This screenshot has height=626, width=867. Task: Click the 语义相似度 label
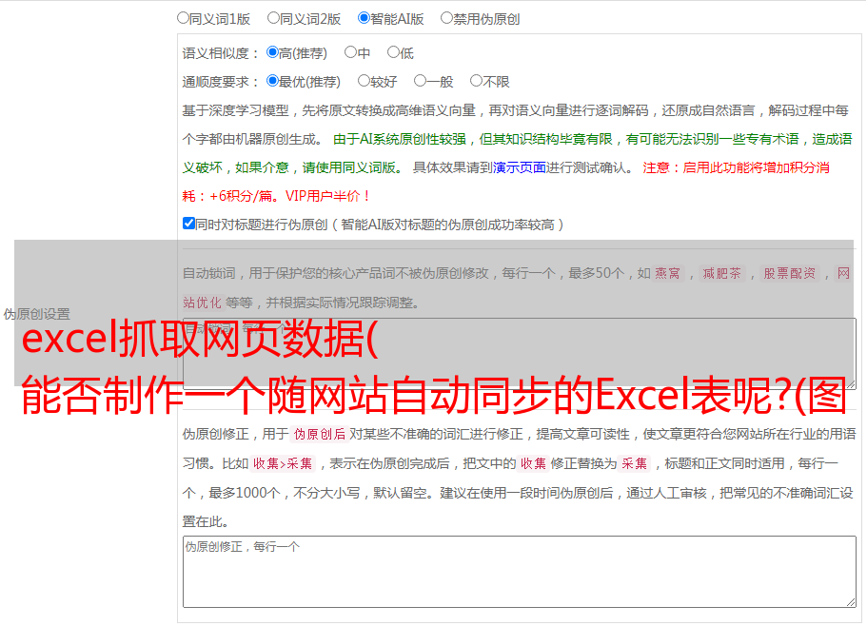tap(221, 53)
